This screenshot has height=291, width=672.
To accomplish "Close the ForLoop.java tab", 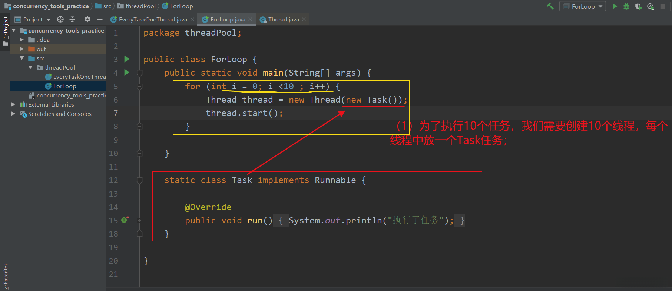I will pos(250,19).
